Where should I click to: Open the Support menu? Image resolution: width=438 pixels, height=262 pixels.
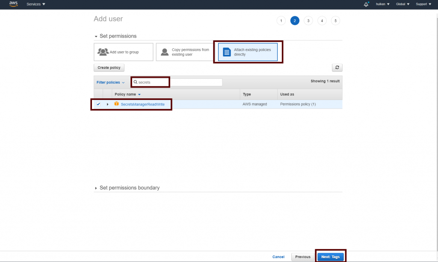click(x=423, y=4)
